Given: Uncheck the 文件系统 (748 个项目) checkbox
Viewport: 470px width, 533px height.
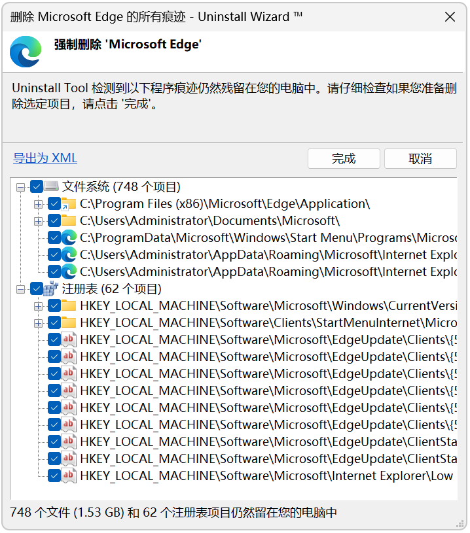Looking at the screenshot, I should pyautogui.click(x=37, y=186).
